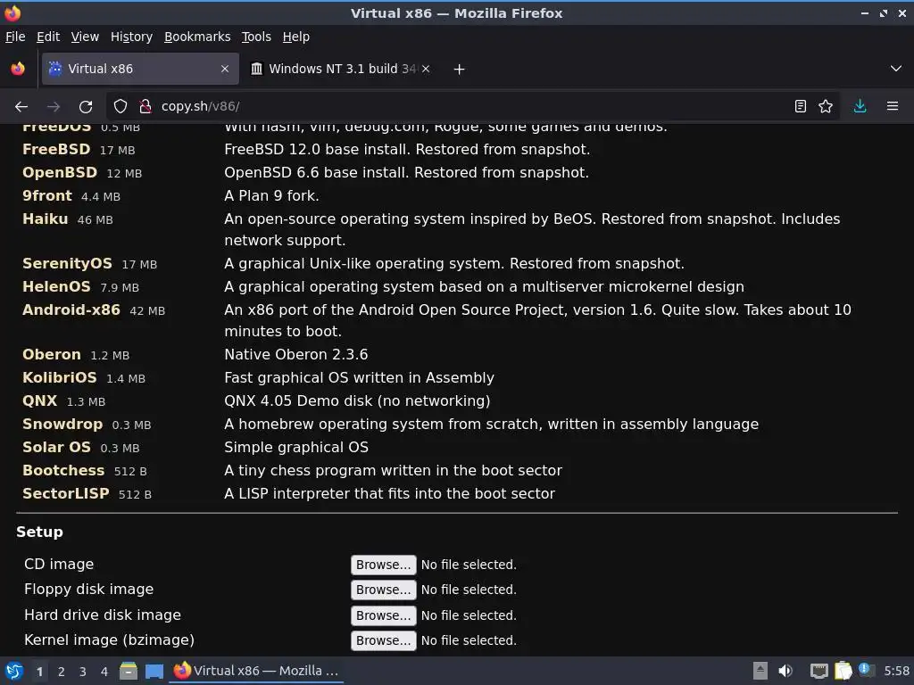The image size is (914, 685).
Task: Open a new browser tab
Action: point(460,70)
